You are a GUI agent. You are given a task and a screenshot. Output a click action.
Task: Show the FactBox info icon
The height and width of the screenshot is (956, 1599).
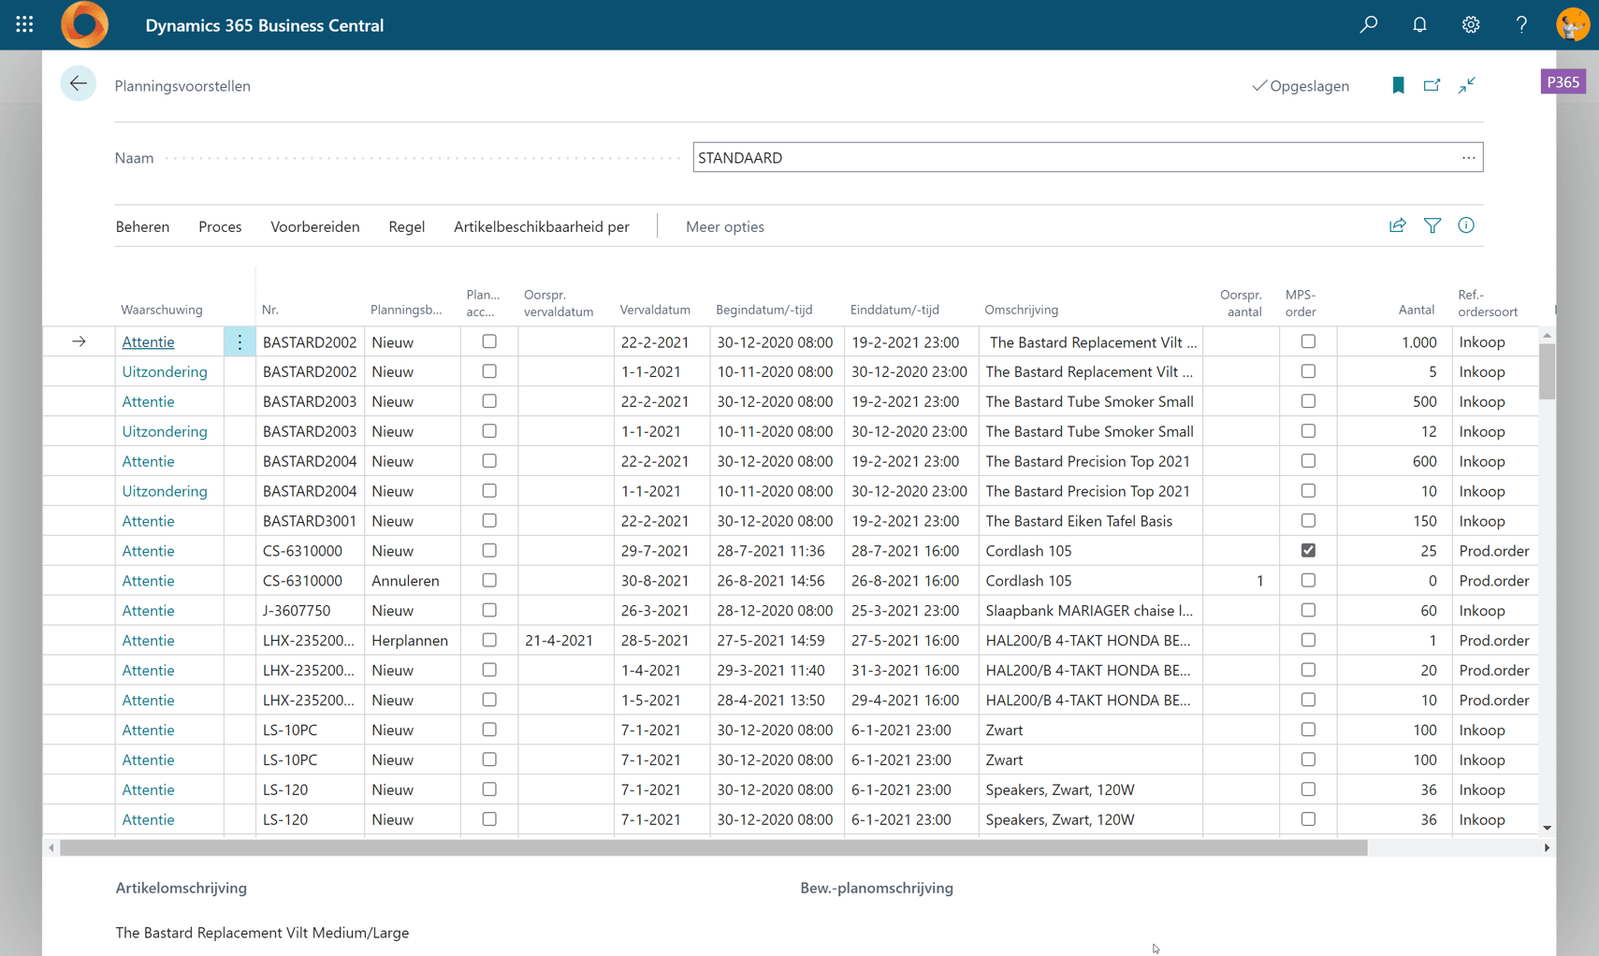(x=1466, y=225)
